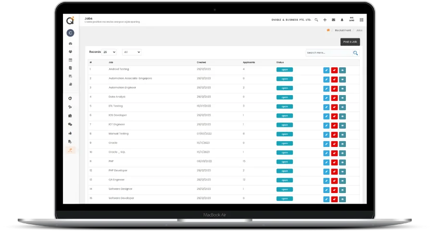Image resolution: width=430 pixels, height=231 pixels.
Task: Open the mail envelope icon in header
Action: coord(333,20)
